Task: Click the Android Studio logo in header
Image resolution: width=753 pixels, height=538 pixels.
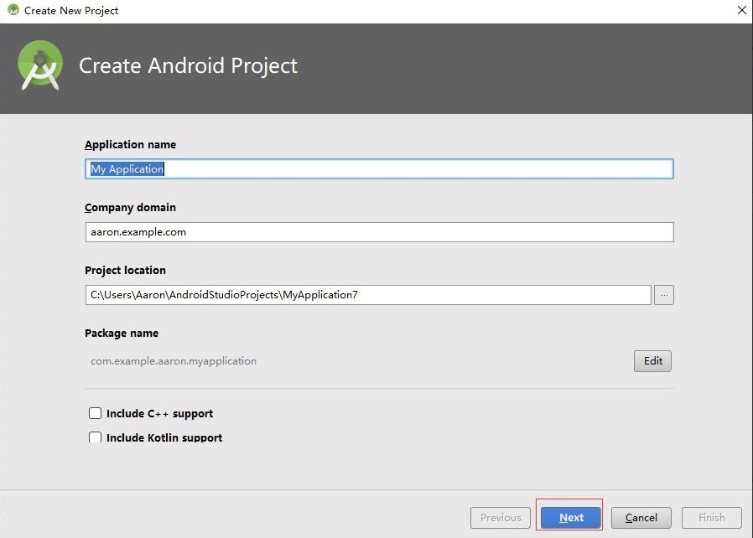Action: pos(40,65)
